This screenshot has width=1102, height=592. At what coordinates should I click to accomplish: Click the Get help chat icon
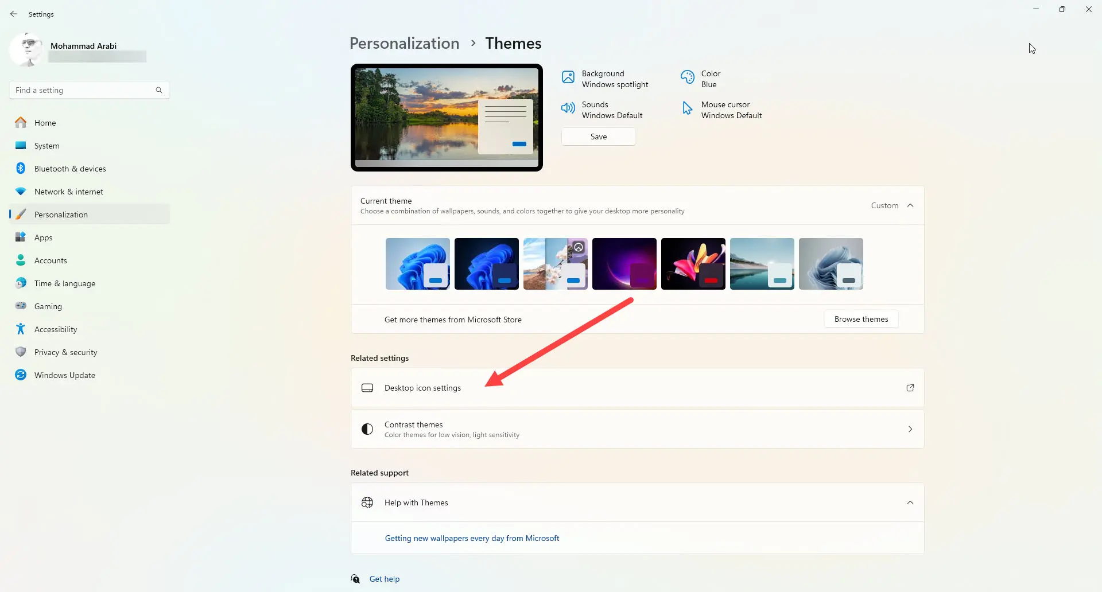[356, 579]
